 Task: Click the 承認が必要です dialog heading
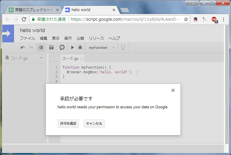pyautogui.click(x=76, y=99)
